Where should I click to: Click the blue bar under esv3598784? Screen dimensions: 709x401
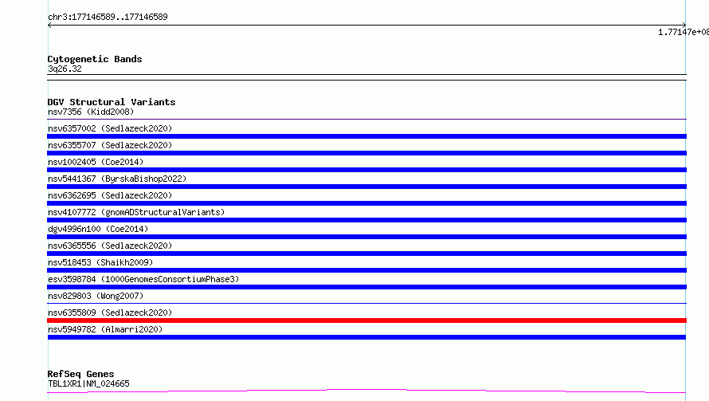pos(366,287)
